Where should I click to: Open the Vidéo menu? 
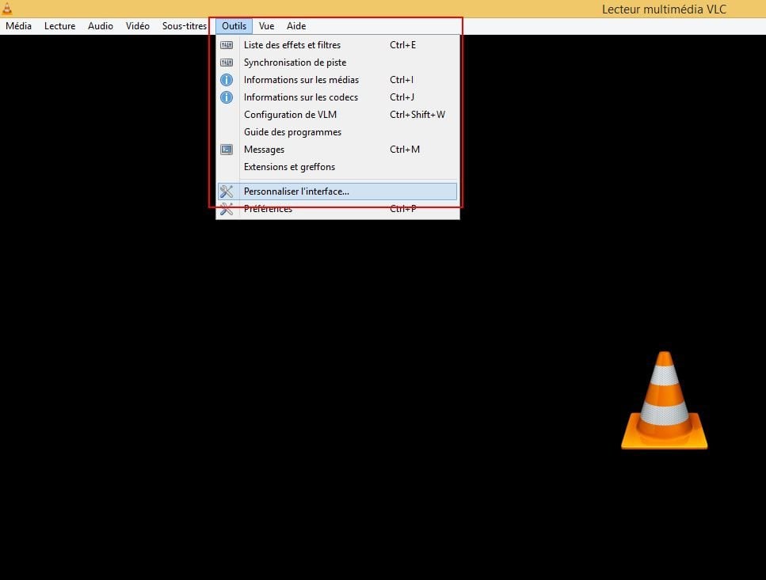(137, 26)
